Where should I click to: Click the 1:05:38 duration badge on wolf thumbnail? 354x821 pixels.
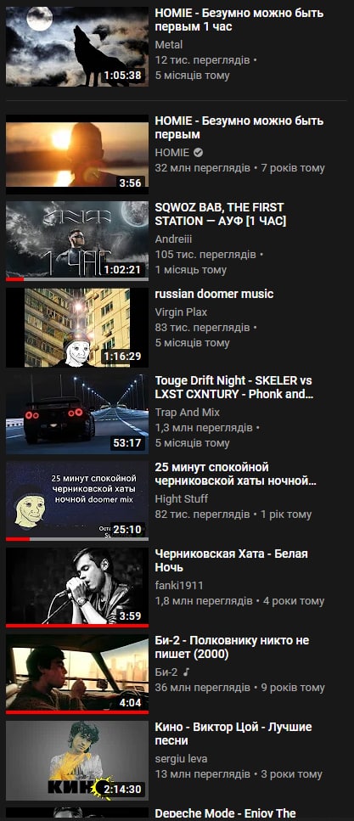coord(122,76)
